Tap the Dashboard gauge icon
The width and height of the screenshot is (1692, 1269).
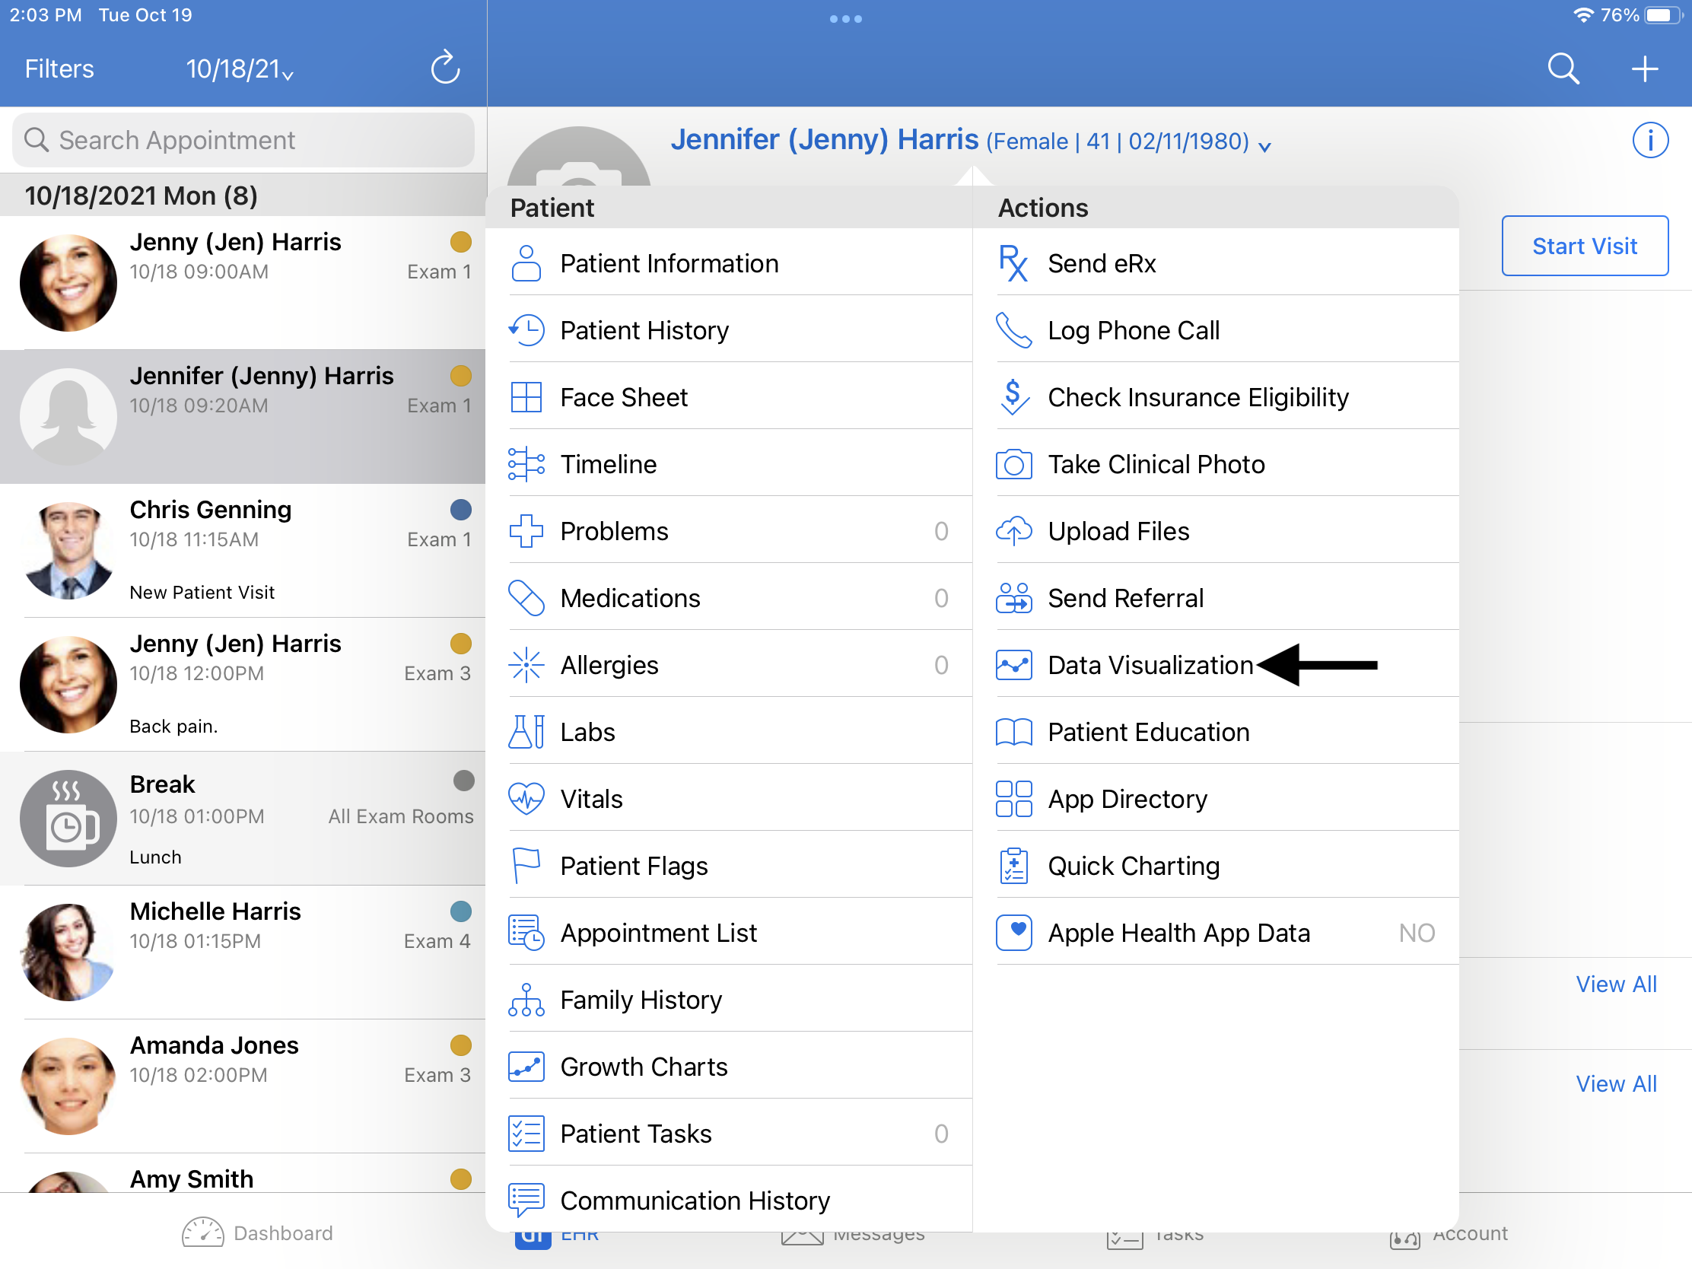point(202,1232)
